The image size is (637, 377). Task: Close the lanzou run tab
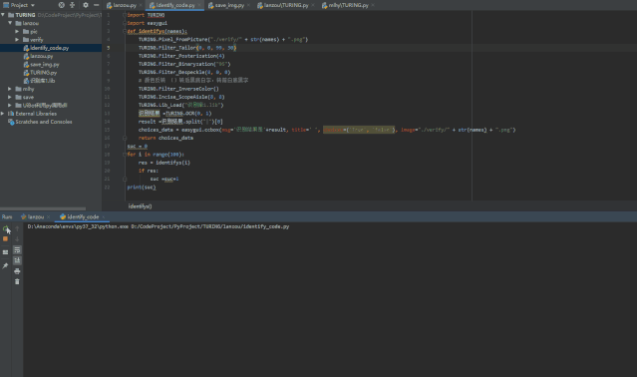(48, 216)
